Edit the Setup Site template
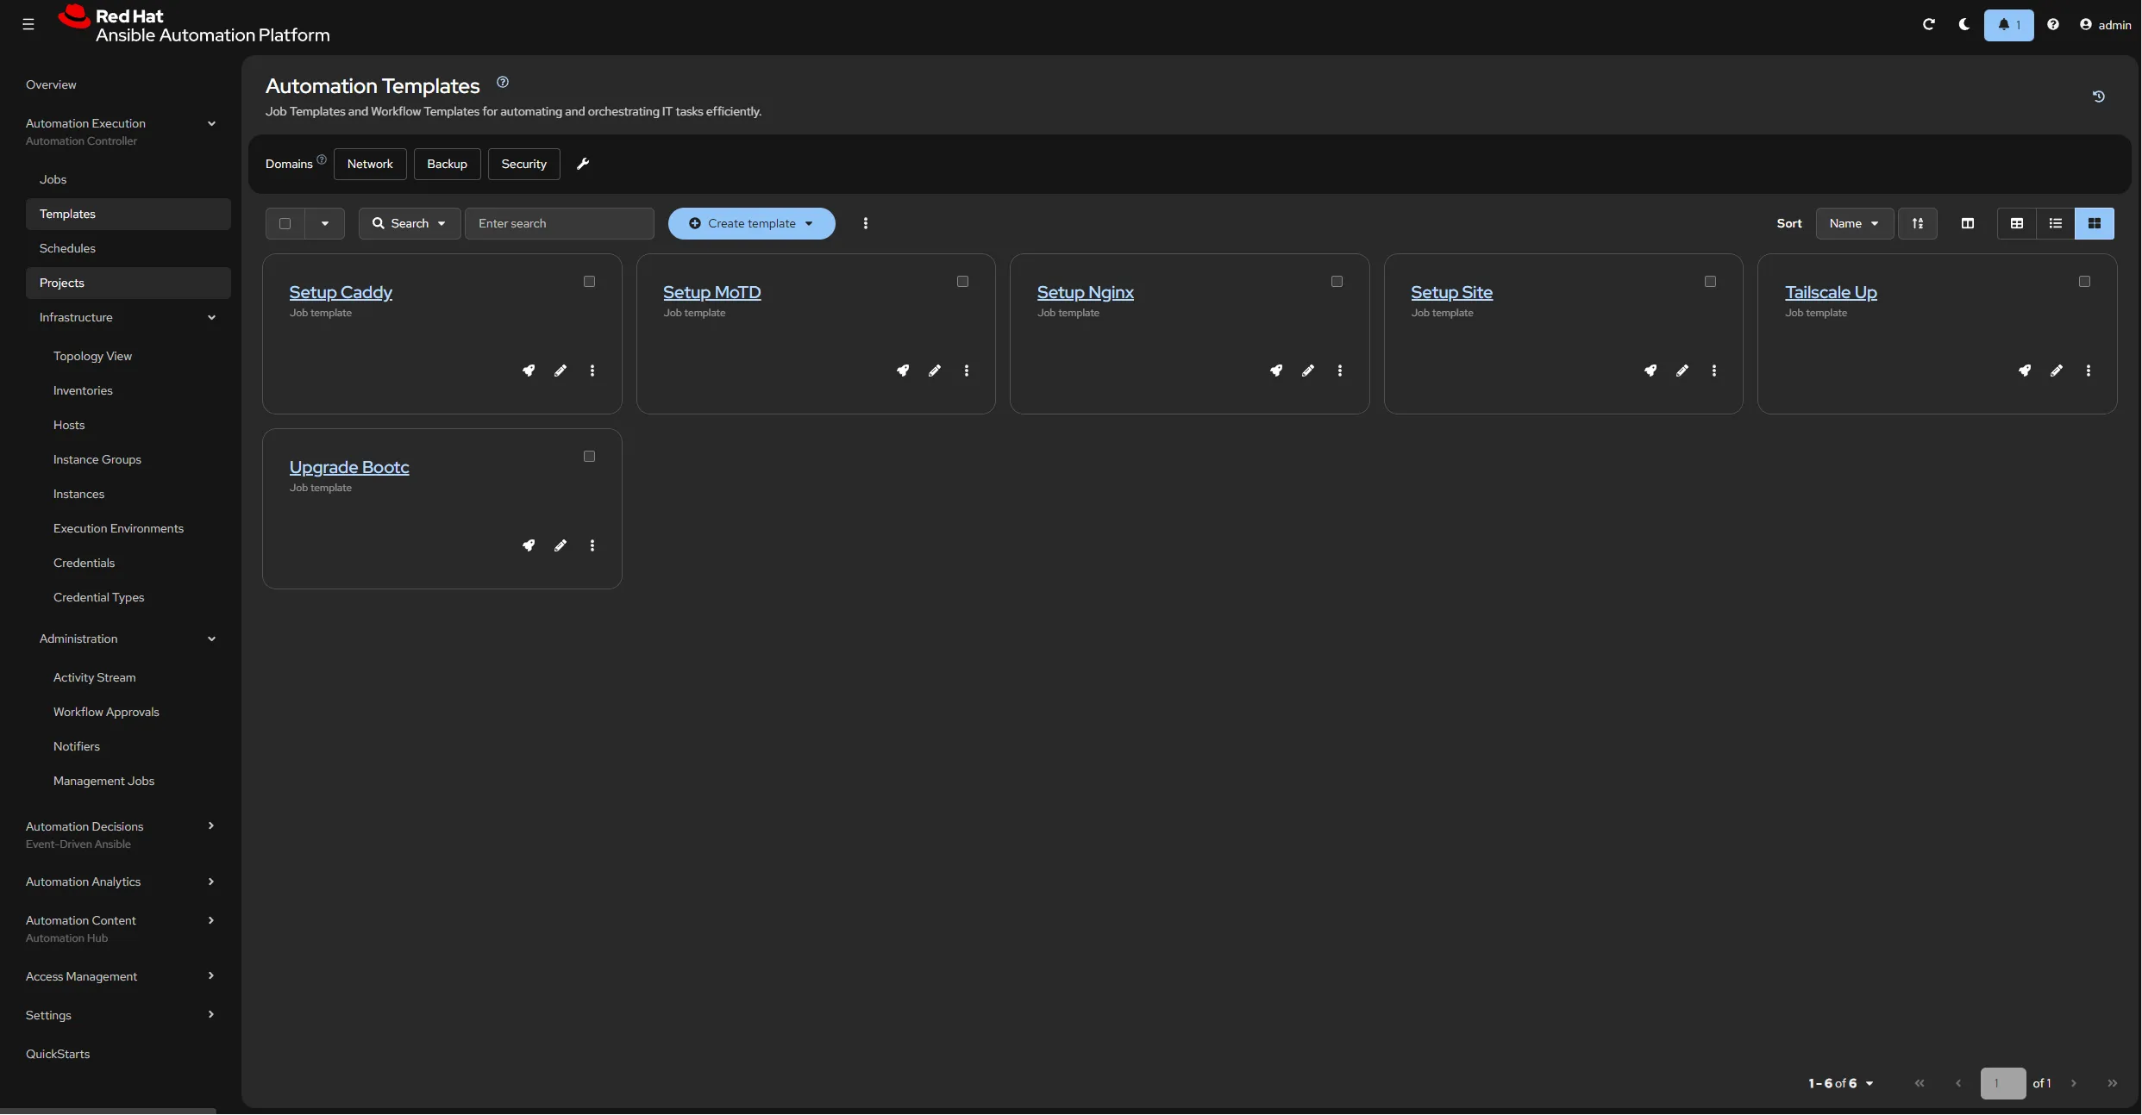This screenshot has width=2142, height=1115. coord(1682,371)
